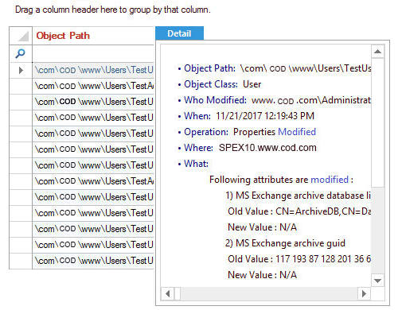
Task: Click the horizontal scrollbar thumb in Detail
Action: point(178,293)
